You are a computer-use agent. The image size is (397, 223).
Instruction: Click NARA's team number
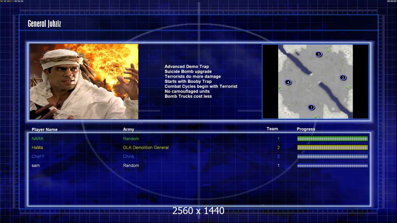tap(278, 139)
